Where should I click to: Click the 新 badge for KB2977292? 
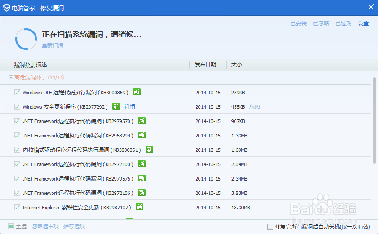tap(116, 106)
